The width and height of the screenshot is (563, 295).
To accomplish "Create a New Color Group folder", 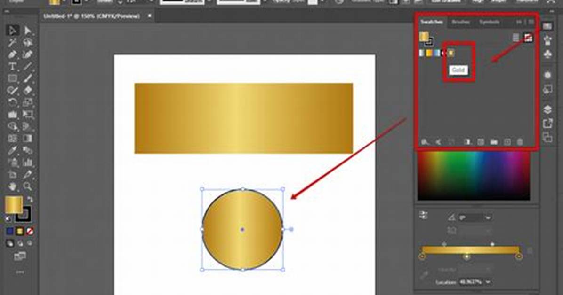I will 494,142.
